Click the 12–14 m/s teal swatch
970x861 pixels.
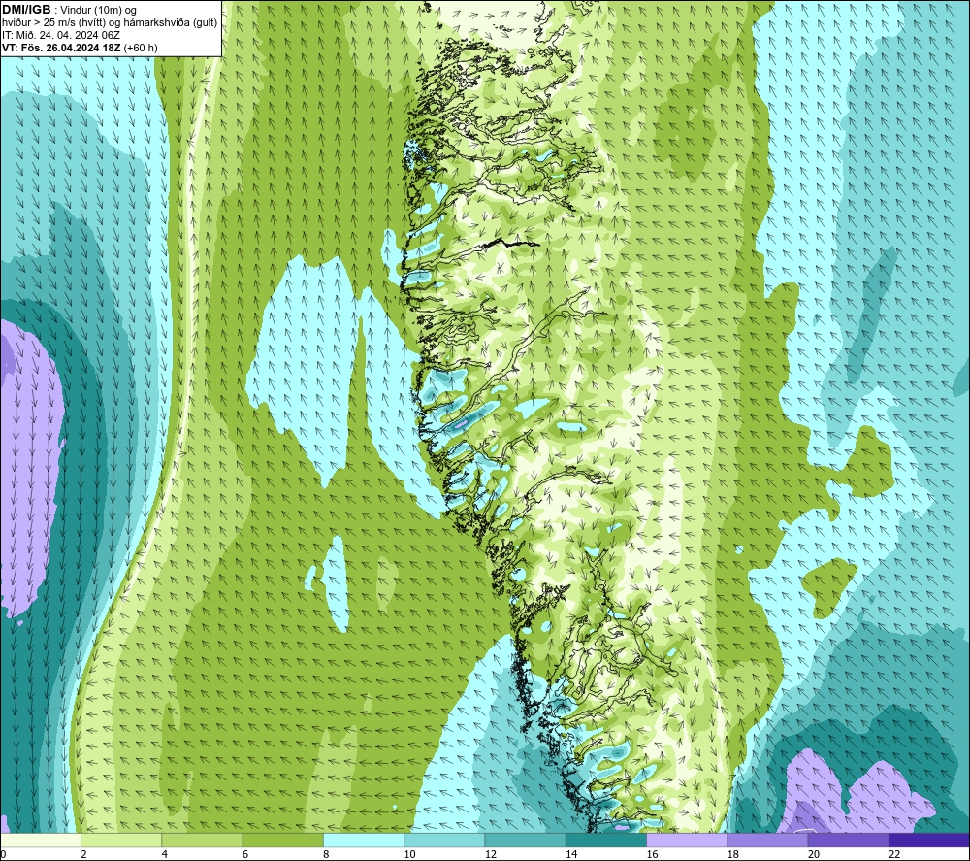point(525,841)
